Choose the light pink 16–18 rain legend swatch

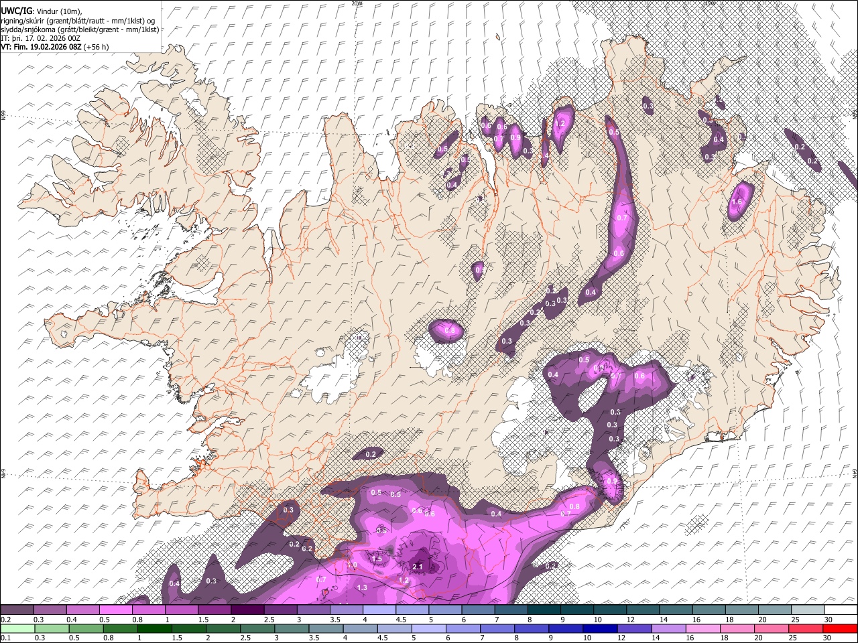[703, 628]
